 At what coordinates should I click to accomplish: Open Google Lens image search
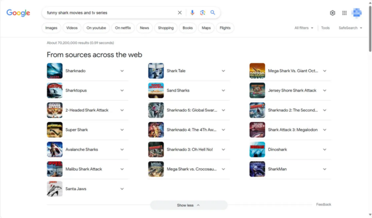coord(203,13)
